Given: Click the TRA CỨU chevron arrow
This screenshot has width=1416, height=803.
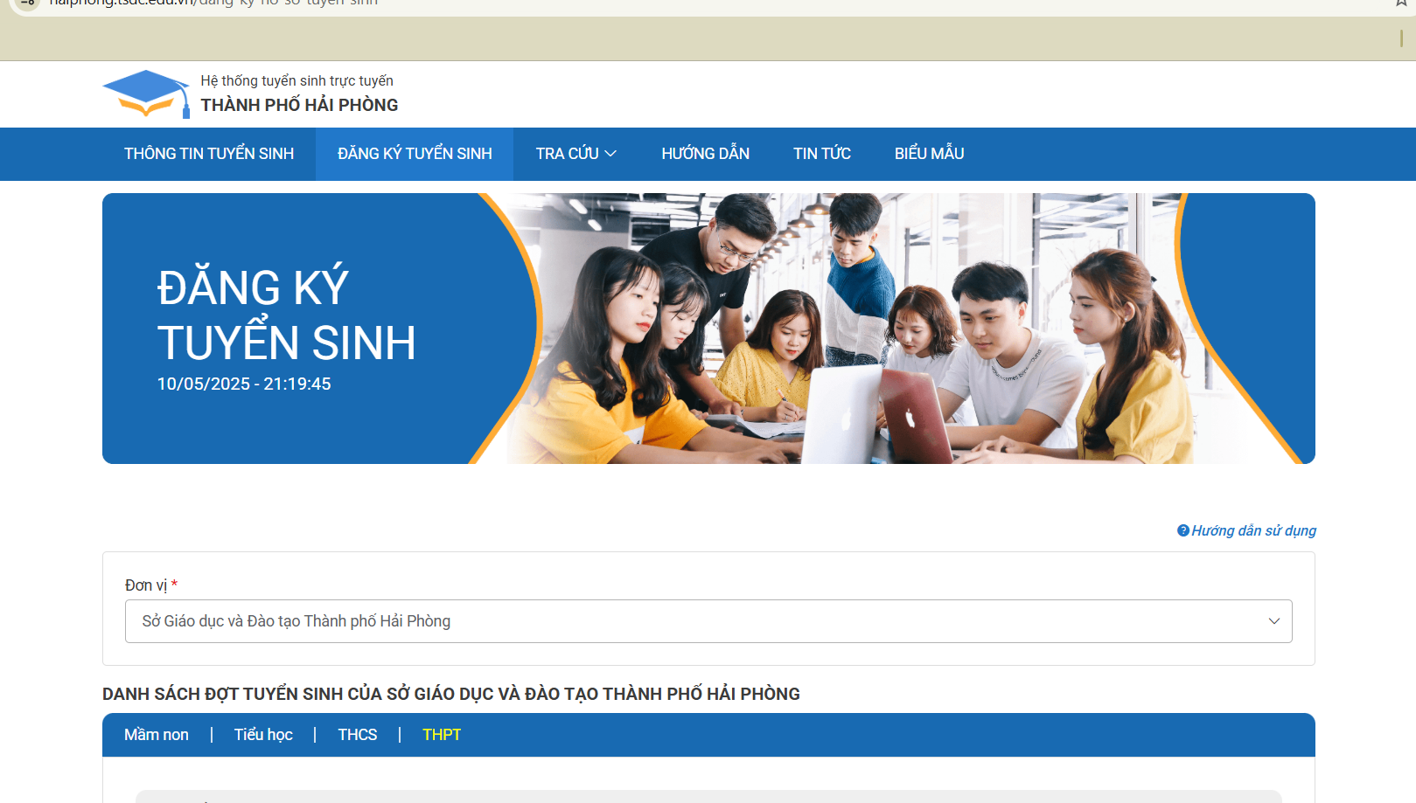Looking at the screenshot, I should point(610,154).
